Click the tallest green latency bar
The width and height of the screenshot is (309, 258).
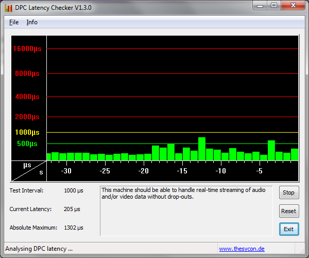coord(202,149)
